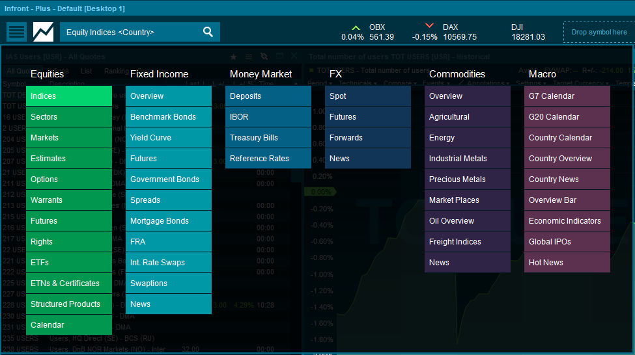Open Commodities Overview
The height and width of the screenshot is (355, 635).
(x=468, y=96)
